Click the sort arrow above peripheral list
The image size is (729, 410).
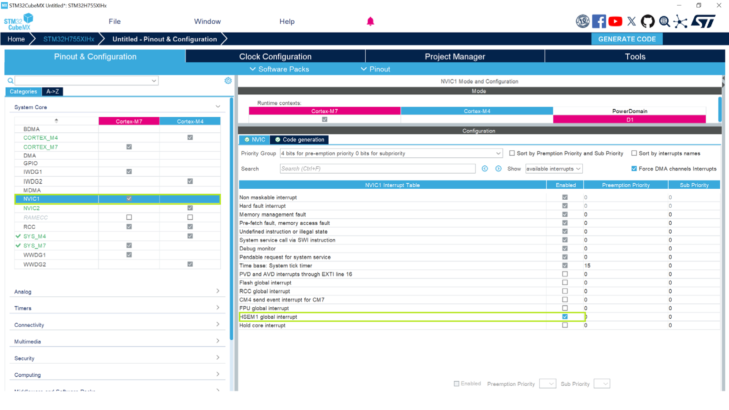(x=56, y=120)
